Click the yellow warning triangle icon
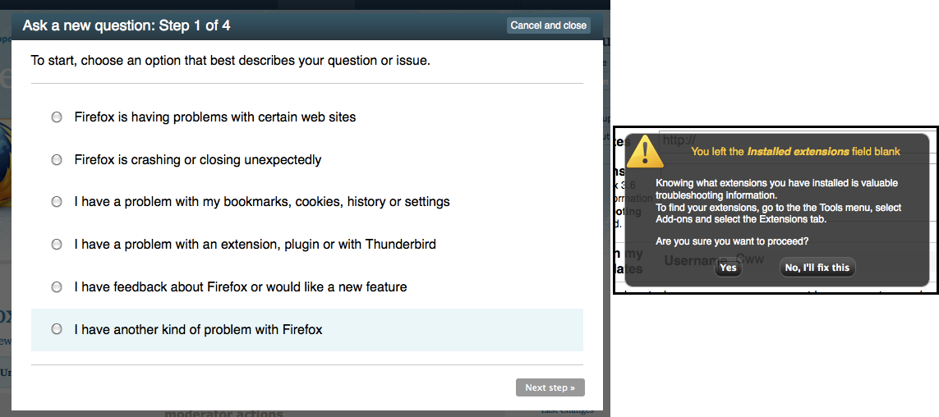This screenshot has width=939, height=417. (644, 151)
